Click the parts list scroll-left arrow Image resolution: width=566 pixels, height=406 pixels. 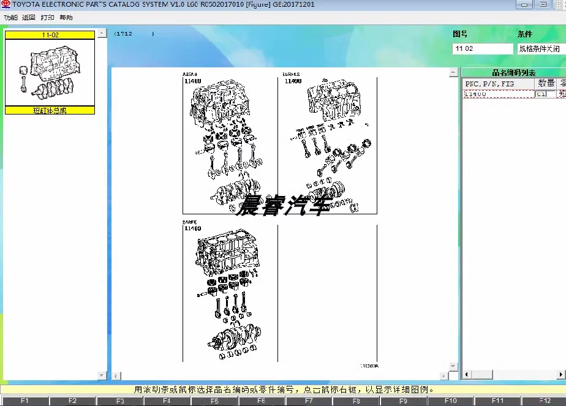[467, 375]
